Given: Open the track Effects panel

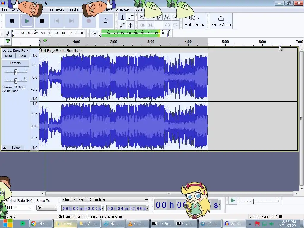Looking at the screenshot, I should 15,63.
